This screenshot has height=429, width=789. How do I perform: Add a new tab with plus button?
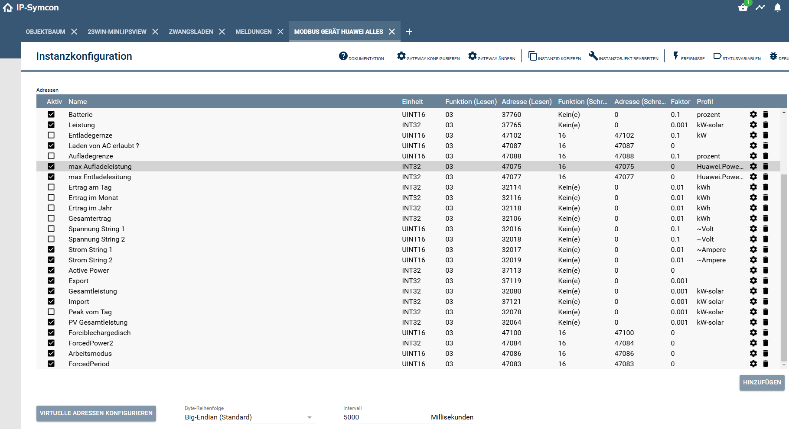(x=409, y=32)
